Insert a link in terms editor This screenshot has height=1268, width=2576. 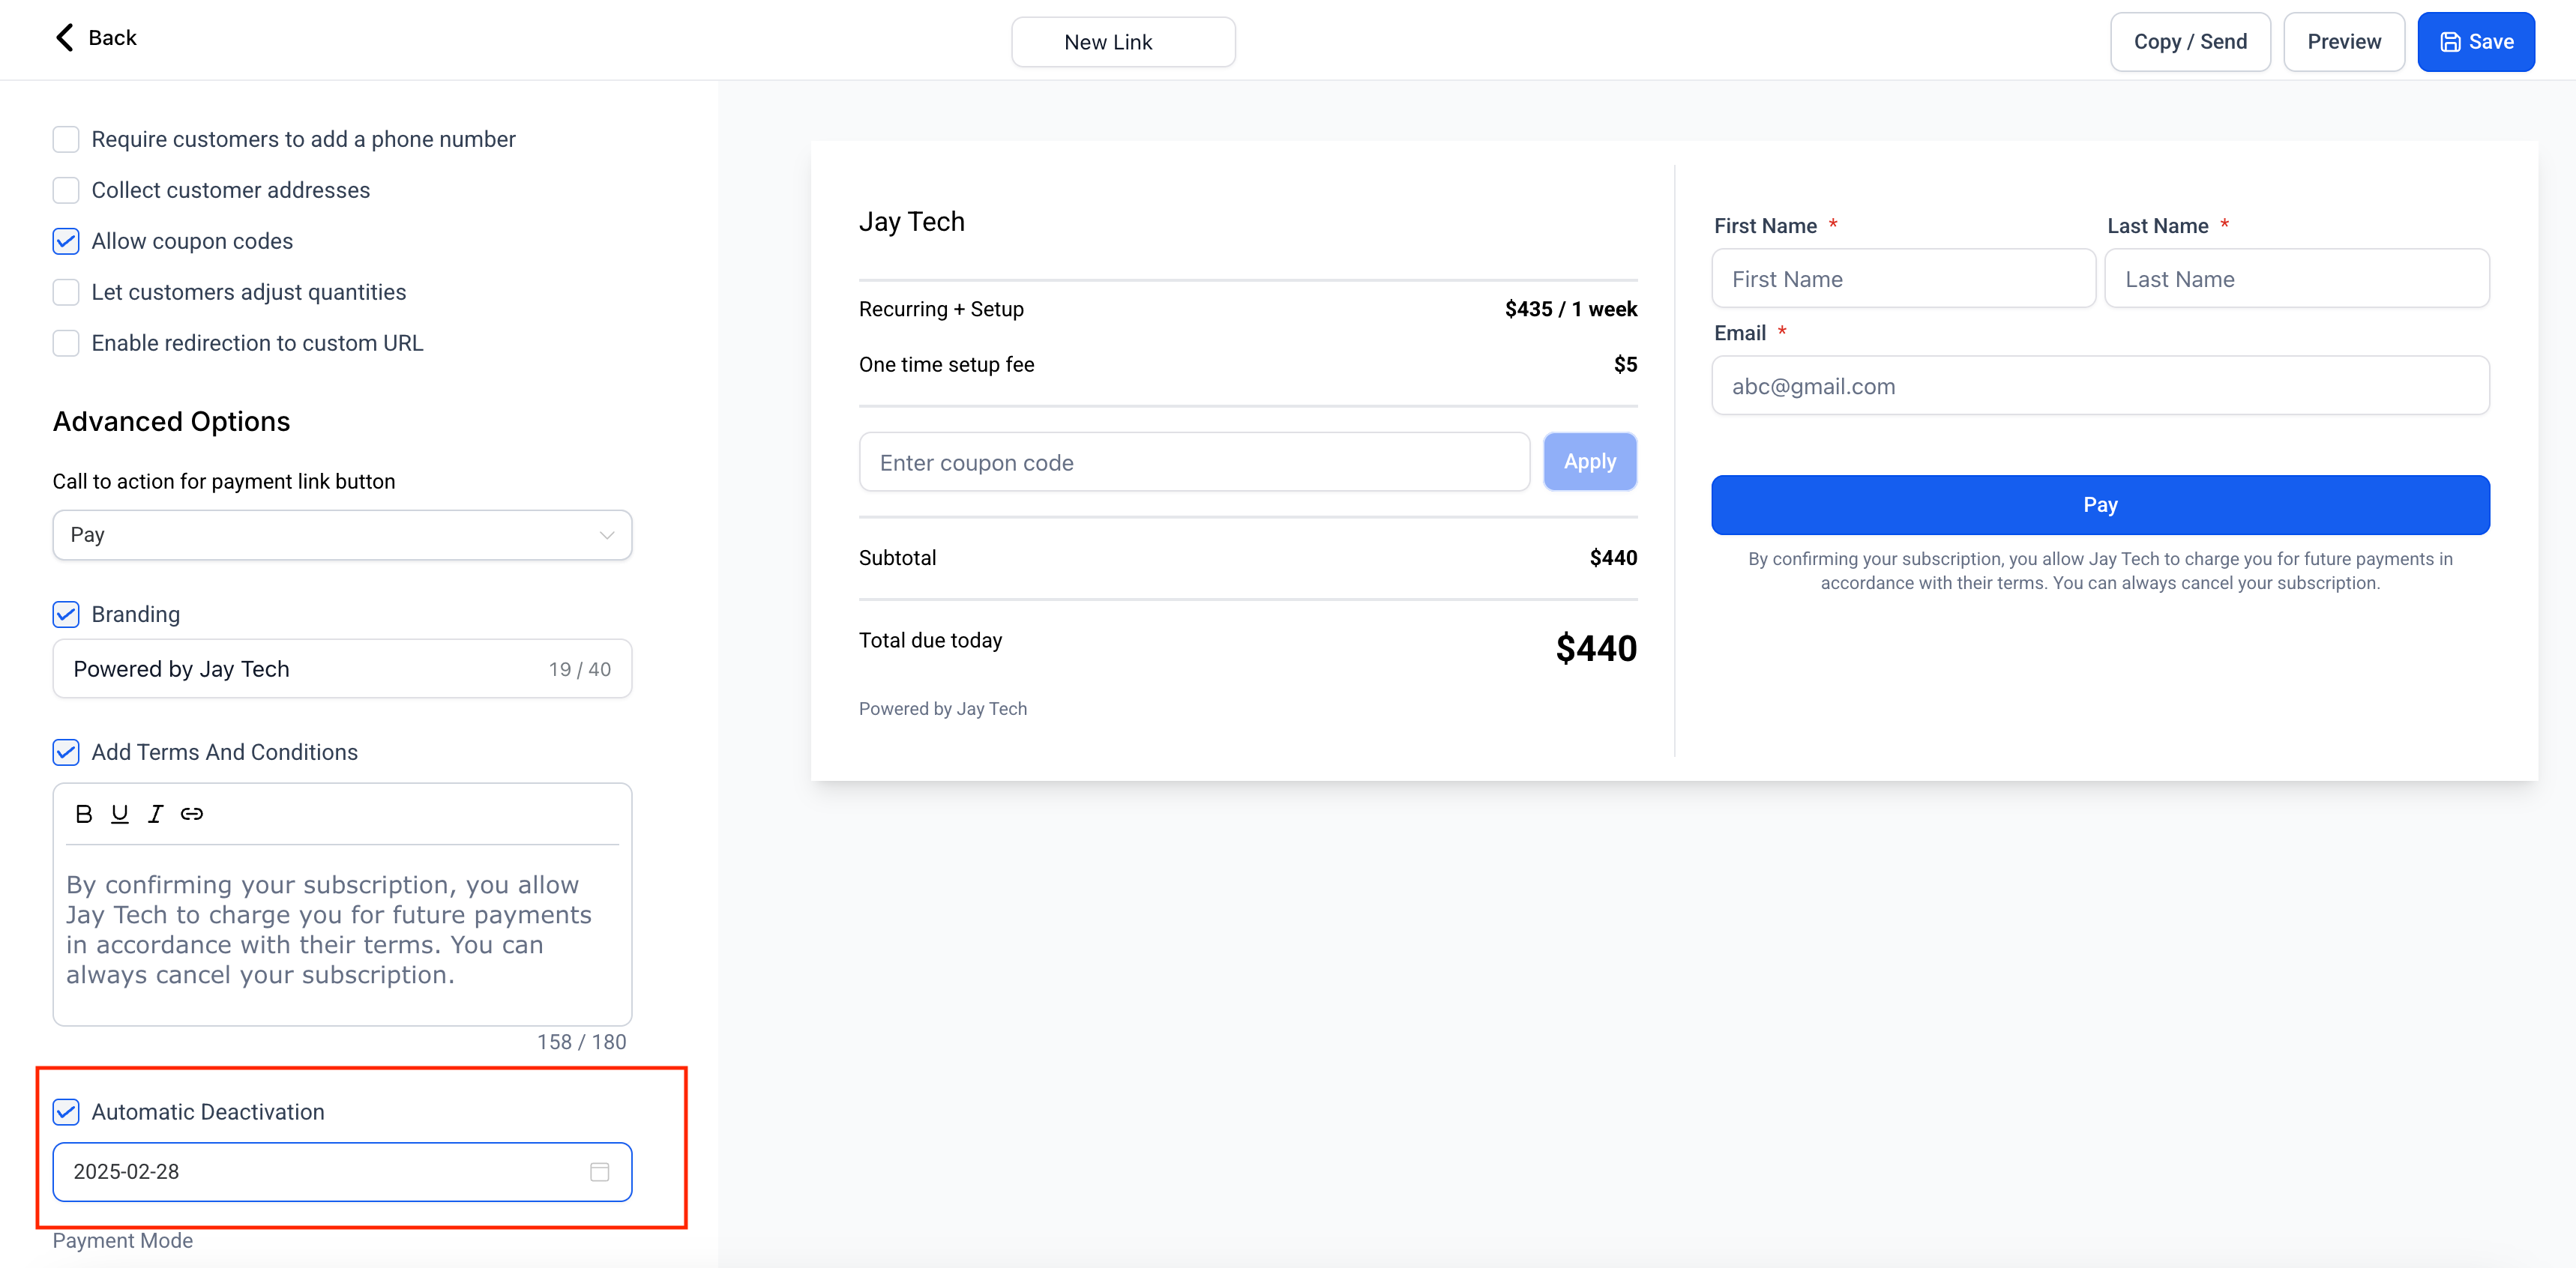pos(191,815)
